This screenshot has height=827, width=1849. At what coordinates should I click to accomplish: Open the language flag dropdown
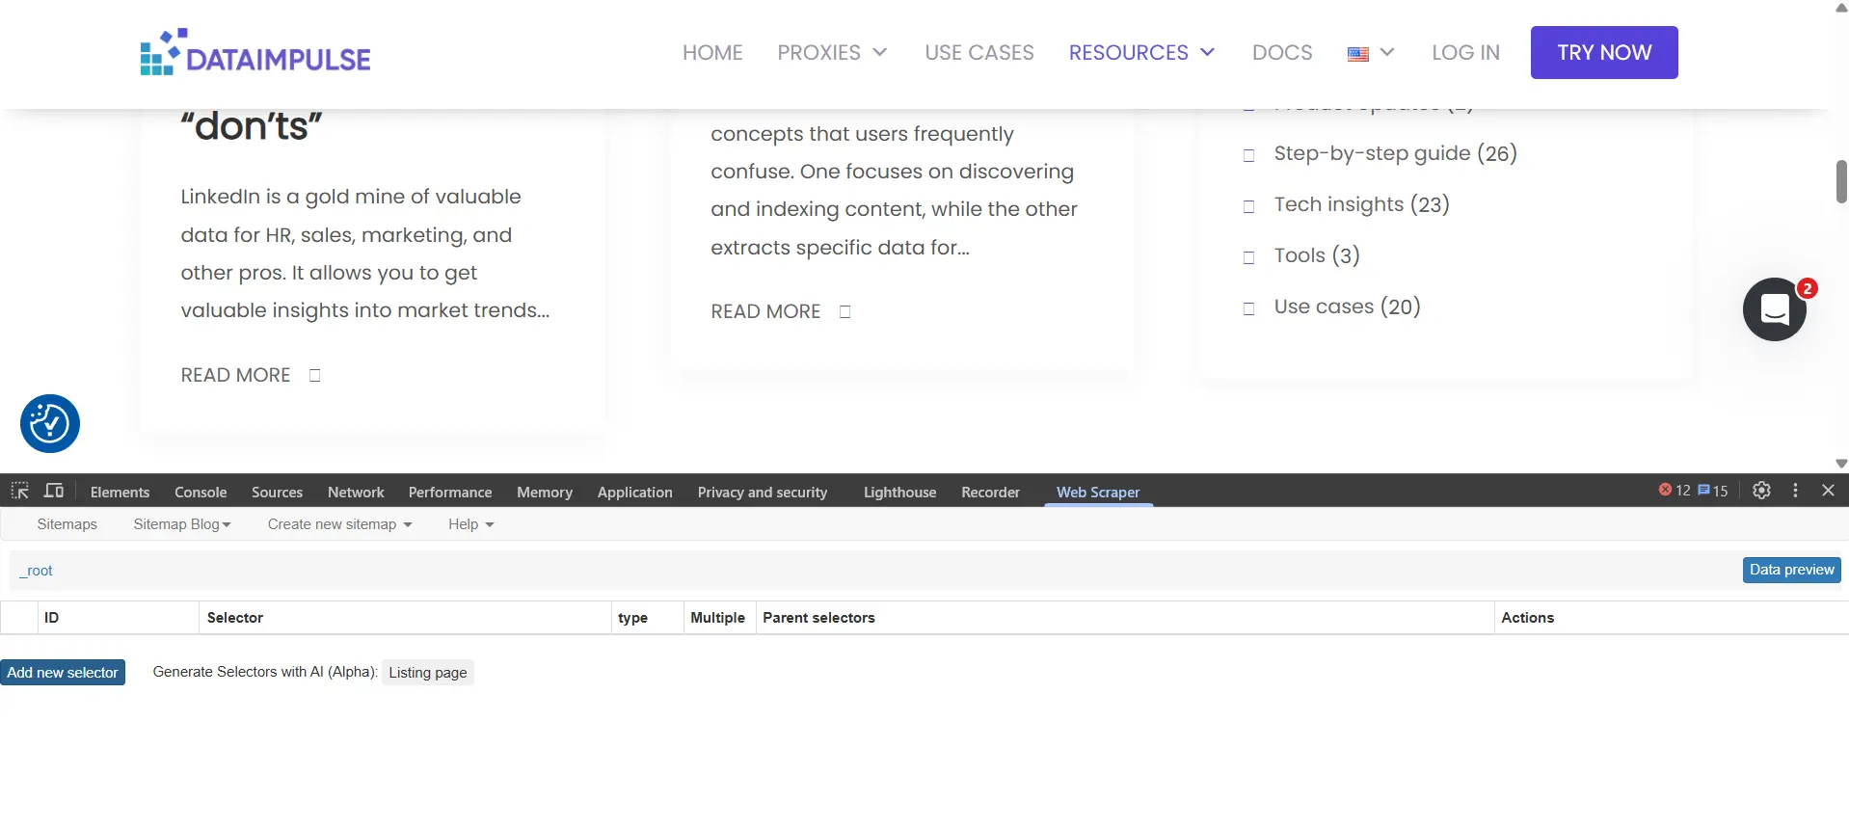(x=1371, y=53)
